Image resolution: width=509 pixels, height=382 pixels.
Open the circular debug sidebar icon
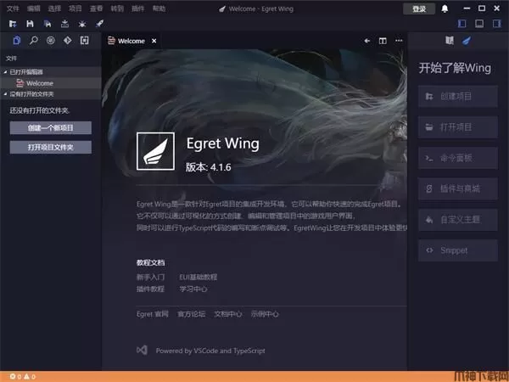coord(51,40)
